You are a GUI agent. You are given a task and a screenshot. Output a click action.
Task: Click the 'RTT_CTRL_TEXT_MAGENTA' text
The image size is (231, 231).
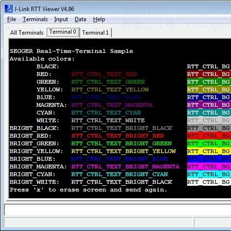tap(112, 105)
